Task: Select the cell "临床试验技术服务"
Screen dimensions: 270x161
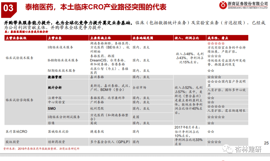Action: point(19,58)
